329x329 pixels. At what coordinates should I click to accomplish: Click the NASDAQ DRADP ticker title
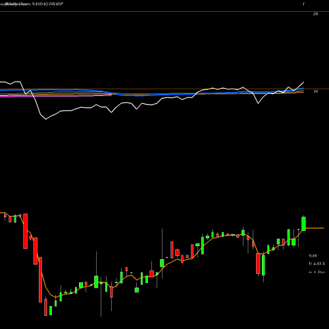pyautogui.click(x=48, y=4)
